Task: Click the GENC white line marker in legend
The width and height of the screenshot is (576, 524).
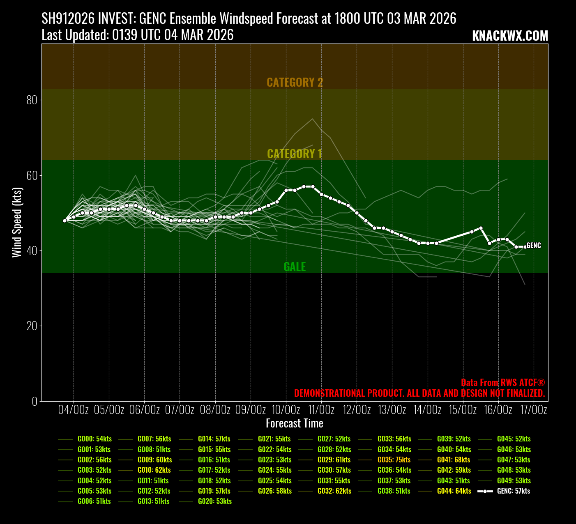Action: pyautogui.click(x=485, y=491)
